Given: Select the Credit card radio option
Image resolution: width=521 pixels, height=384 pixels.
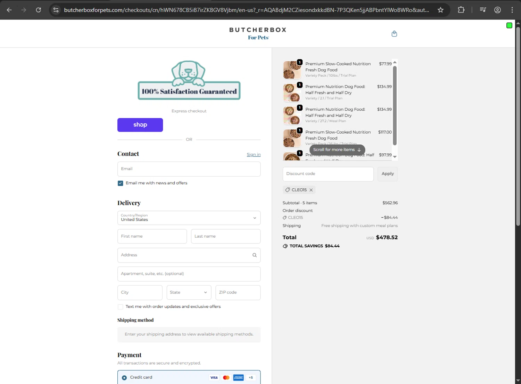Looking at the screenshot, I should tap(124, 377).
